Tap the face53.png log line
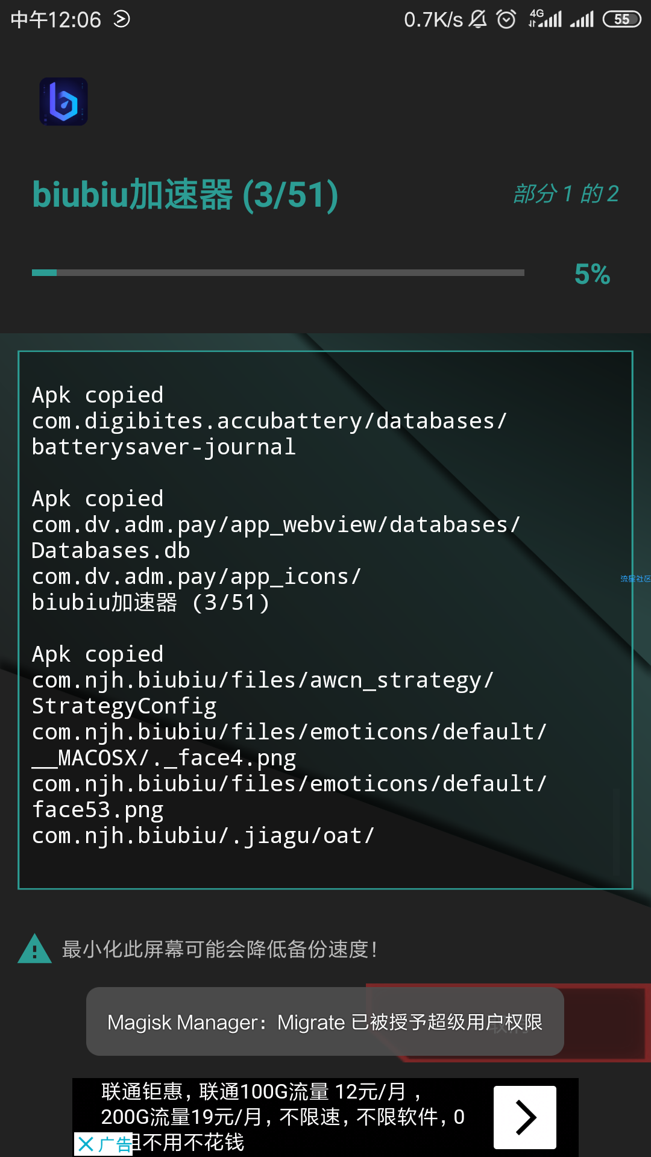The width and height of the screenshot is (651, 1157). [98, 810]
